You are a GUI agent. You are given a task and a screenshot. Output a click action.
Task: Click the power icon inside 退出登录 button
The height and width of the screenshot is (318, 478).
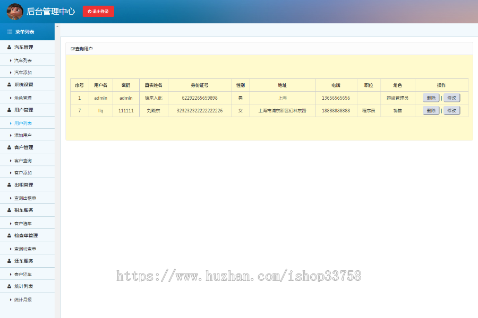pyautogui.click(x=89, y=11)
